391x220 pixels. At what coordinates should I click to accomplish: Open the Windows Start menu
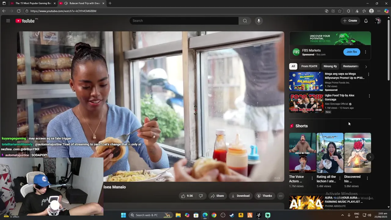coord(123,215)
